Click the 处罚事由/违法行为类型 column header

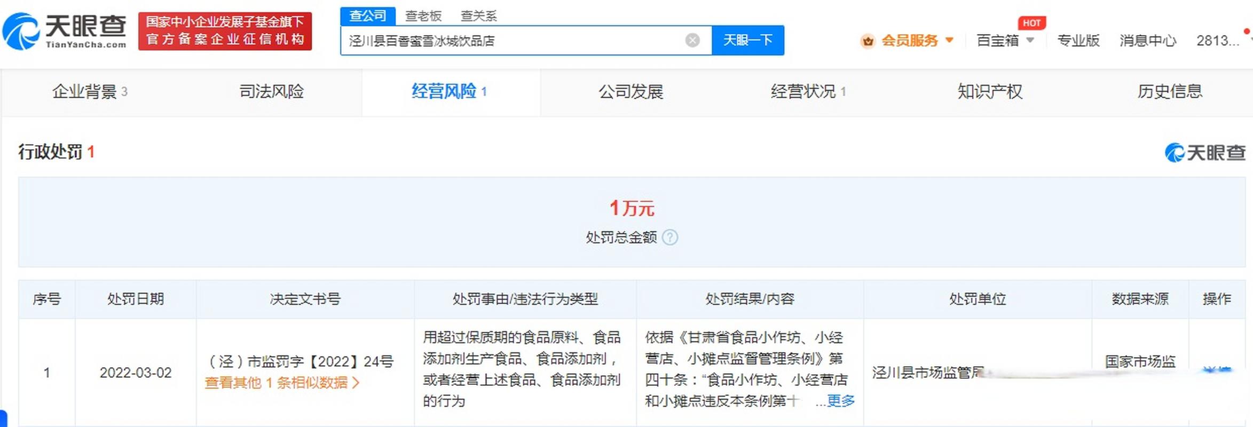point(525,299)
